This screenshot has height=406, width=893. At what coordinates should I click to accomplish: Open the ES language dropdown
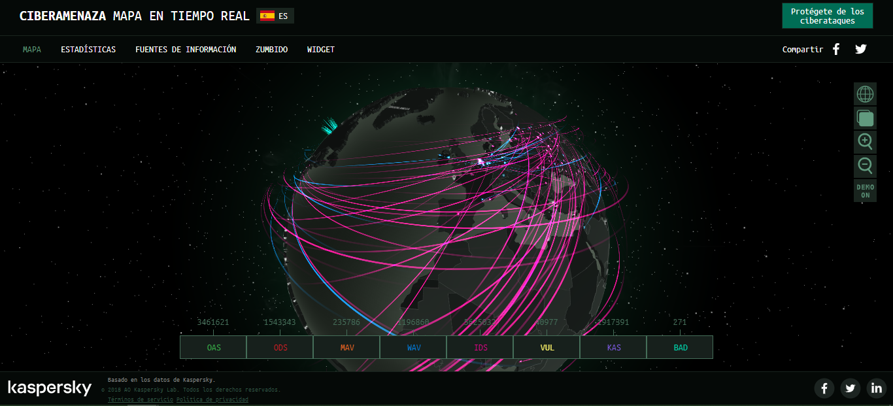click(275, 16)
